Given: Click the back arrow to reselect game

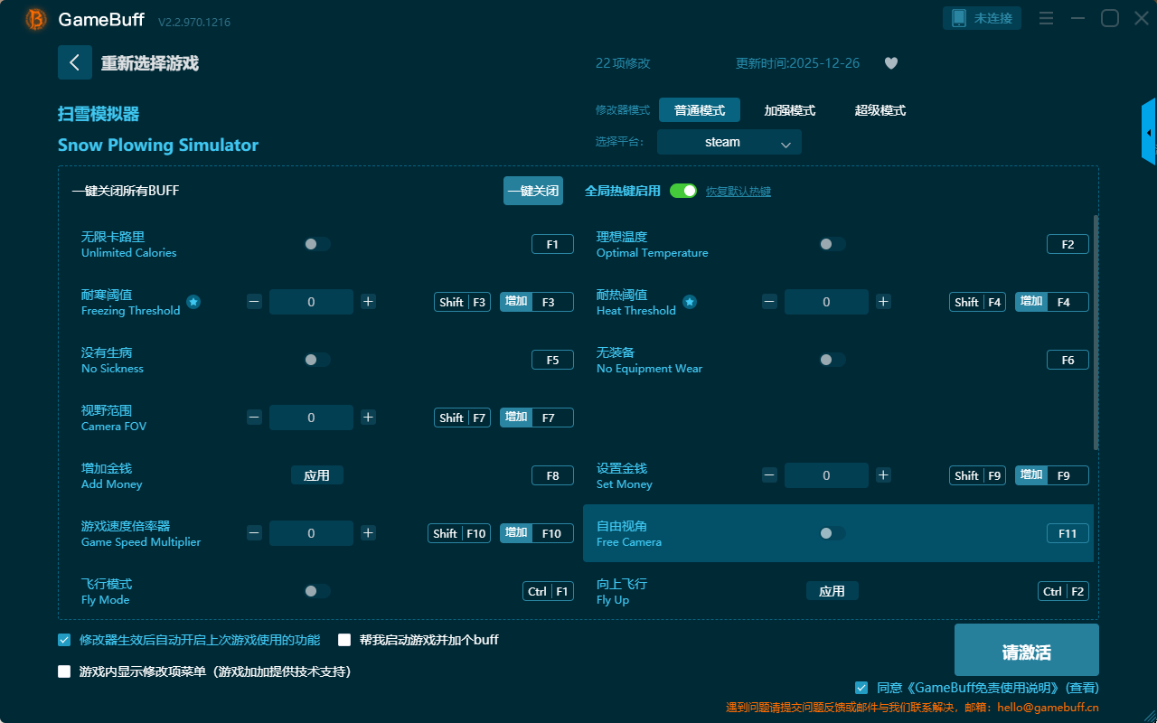Looking at the screenshot, I should [74, 62].
